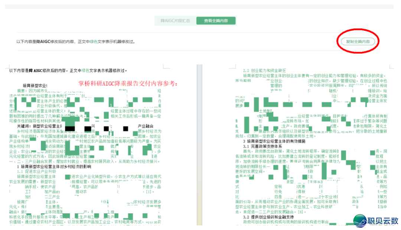Click subheading 3.1 完善政策支持体系

pos(263,147)
